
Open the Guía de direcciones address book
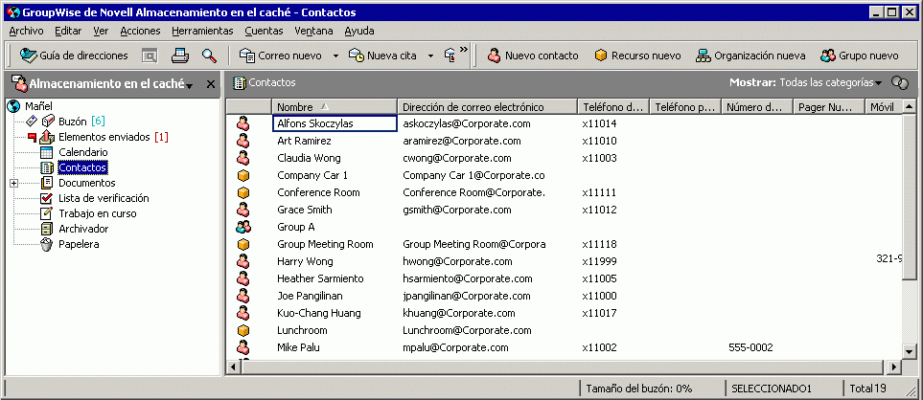pyautogui.click(x=74, y=56)
